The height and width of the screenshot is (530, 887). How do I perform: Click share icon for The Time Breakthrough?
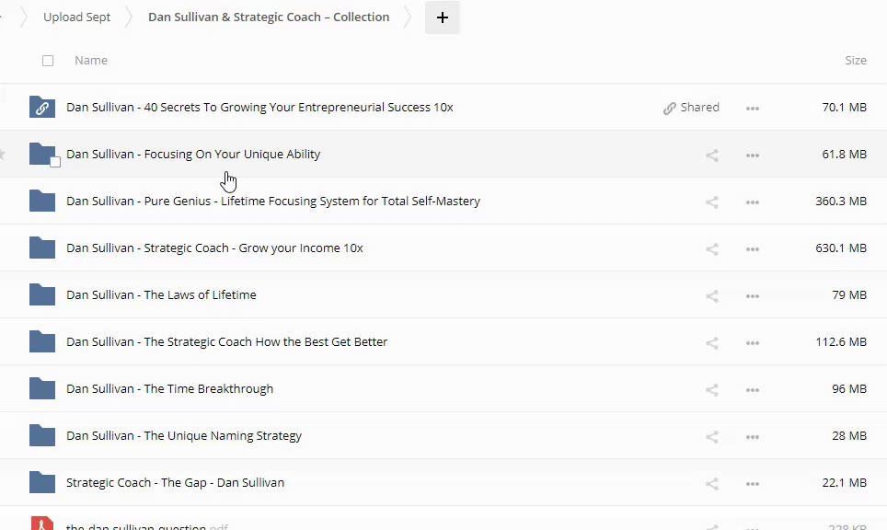click(711, 389)
